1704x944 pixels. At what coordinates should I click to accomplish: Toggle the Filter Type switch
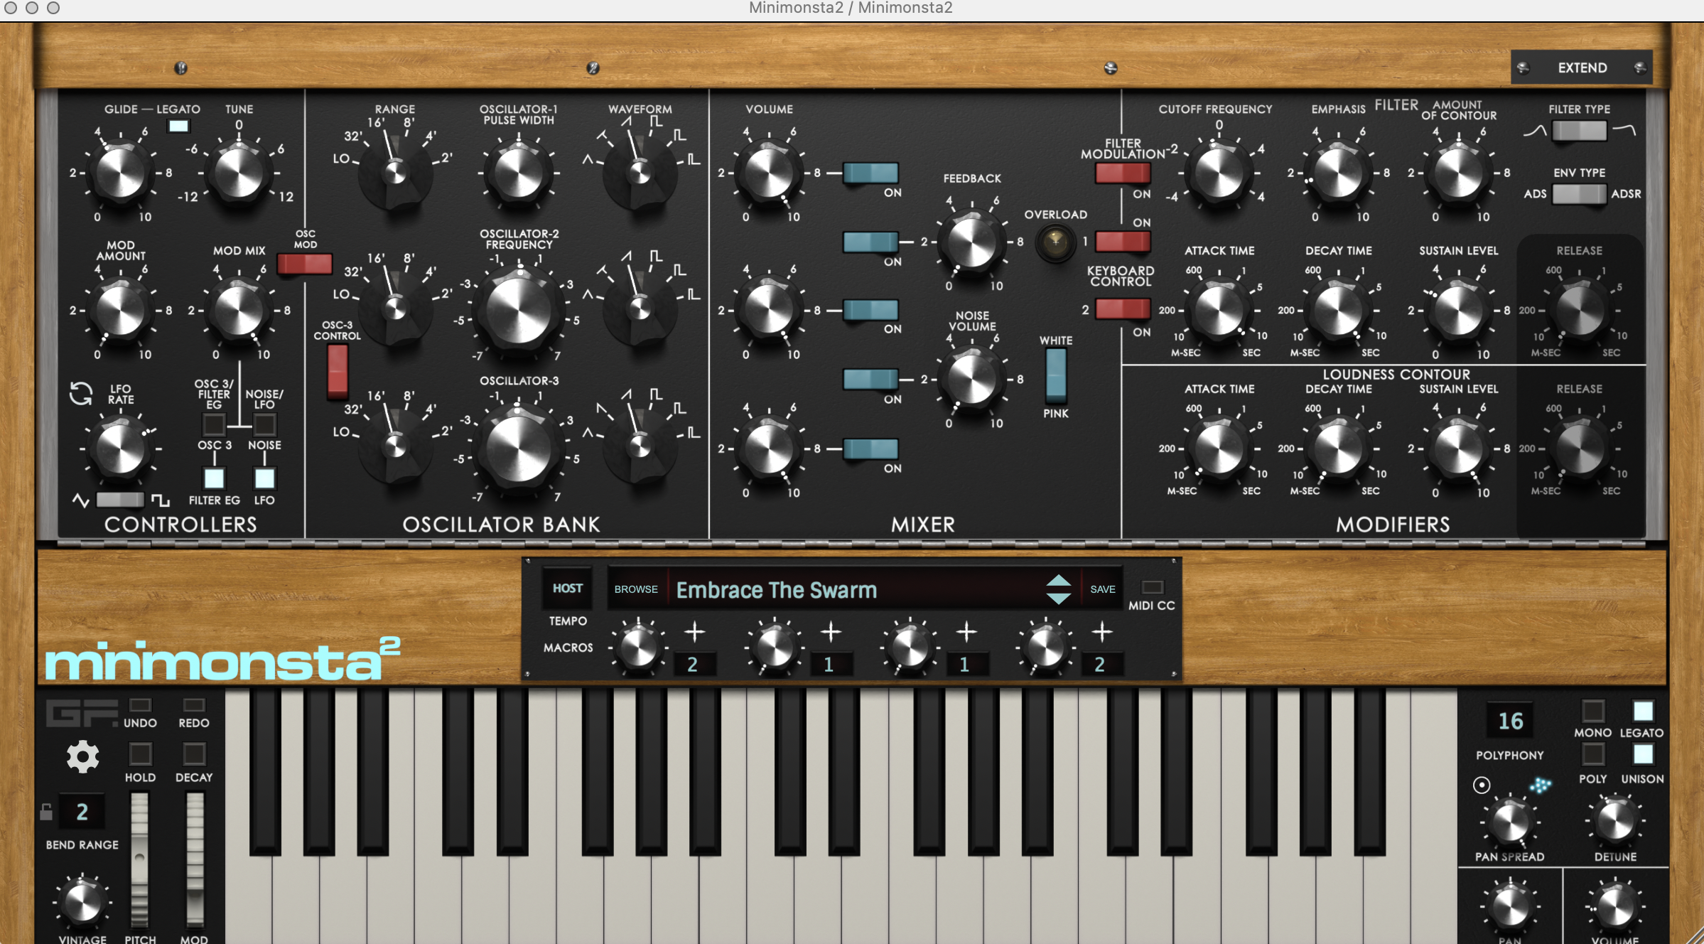coord(1579,131)
